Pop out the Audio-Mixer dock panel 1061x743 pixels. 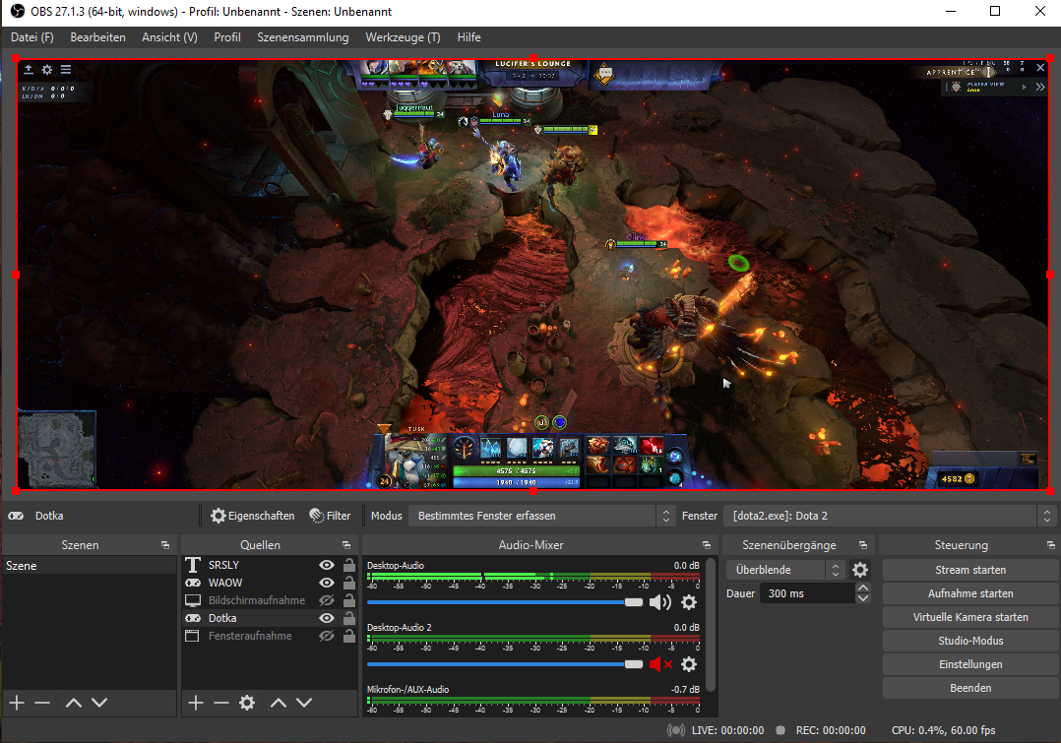coord(707,545)
